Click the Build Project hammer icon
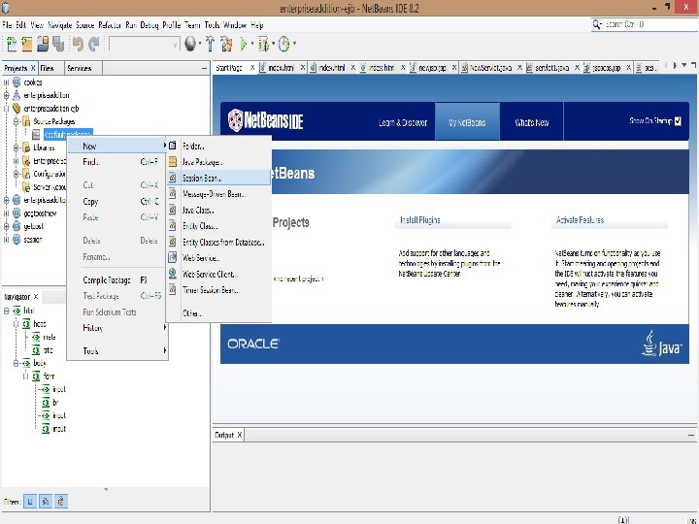This screenshot has width=699, height=524. click(210, 44)
